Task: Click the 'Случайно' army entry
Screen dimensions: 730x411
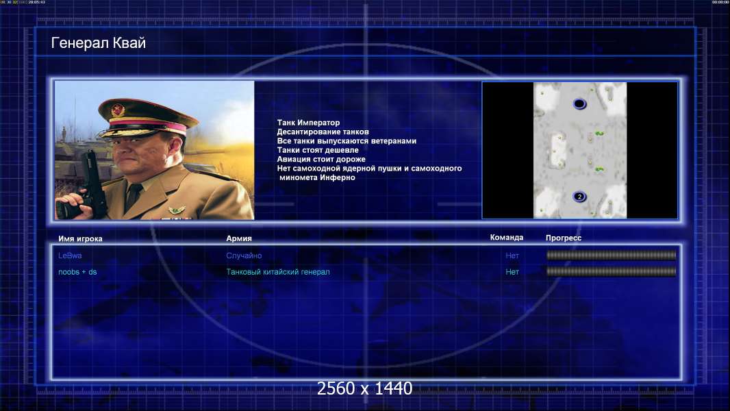Action: [x=244, y=256]
